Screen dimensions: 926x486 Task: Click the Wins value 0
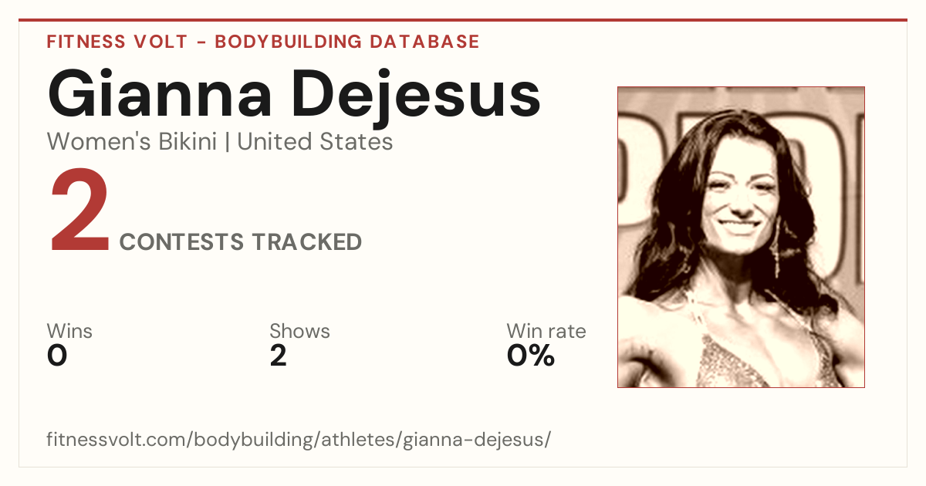pyautogui.click(x=57, y=356)
